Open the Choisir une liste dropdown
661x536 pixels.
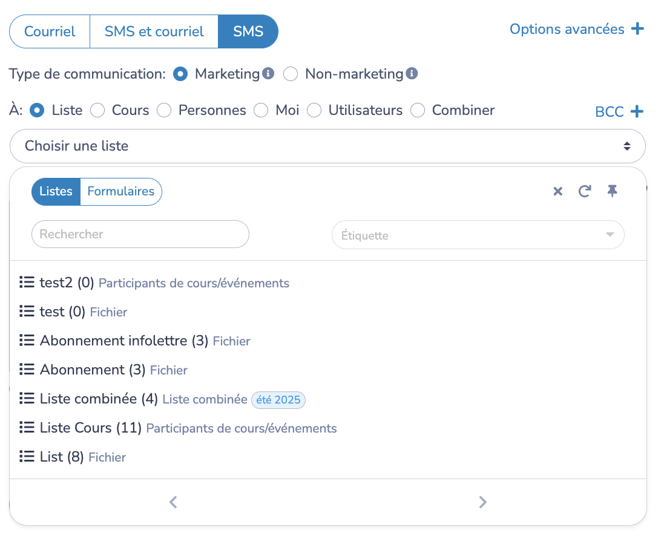(x=327, y=146)
